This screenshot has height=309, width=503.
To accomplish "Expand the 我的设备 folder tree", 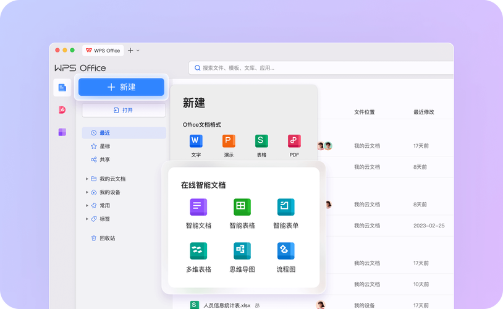I will 87,192.
